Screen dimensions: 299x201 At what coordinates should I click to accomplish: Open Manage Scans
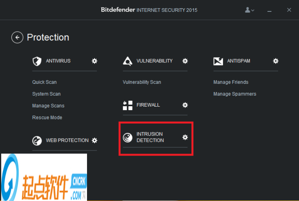click(x=48, y=106)
